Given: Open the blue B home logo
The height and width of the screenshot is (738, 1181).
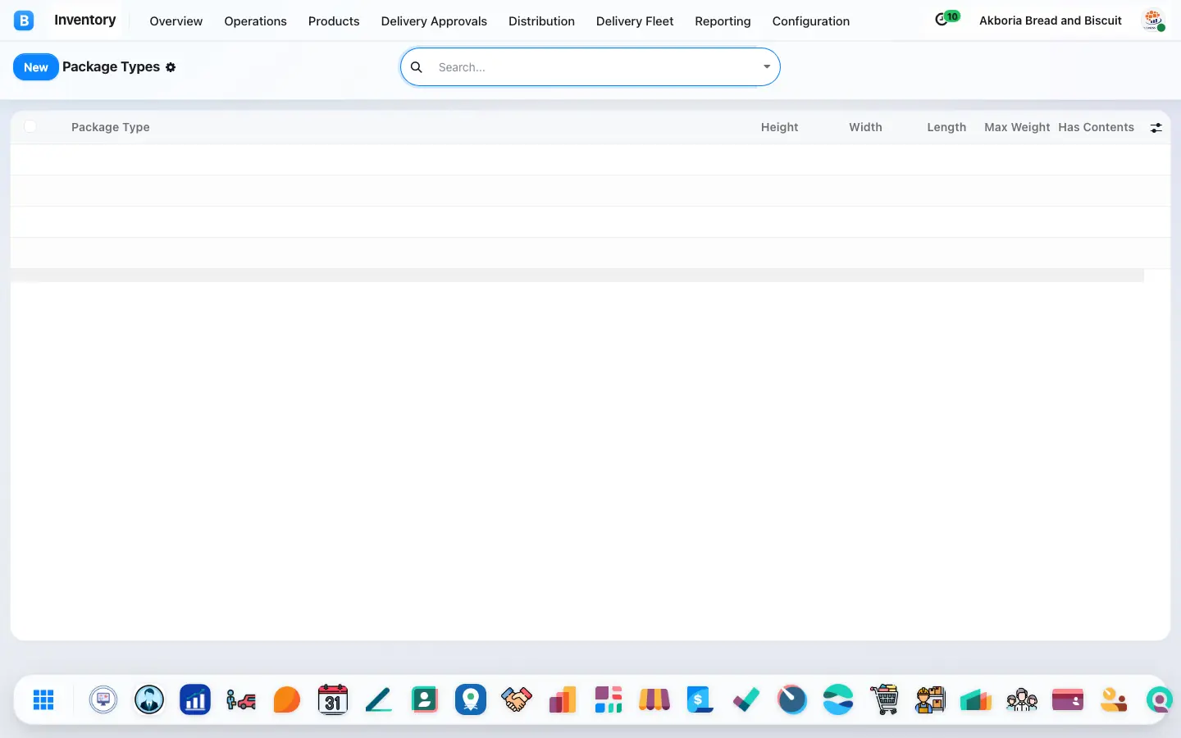Looking at the screenshot, I should (24, 20).
